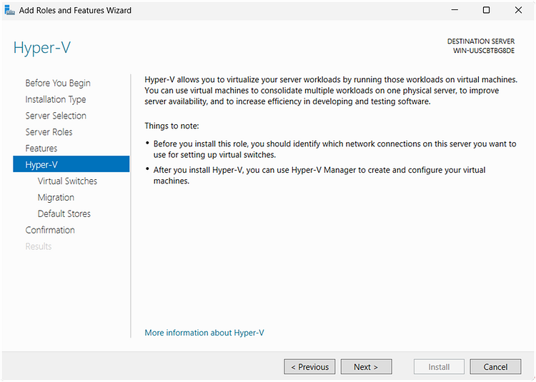The width and height of the screenshot is (536, 382).
Task: Click the Server Manager icon in title bar
Action: point(9,10)
